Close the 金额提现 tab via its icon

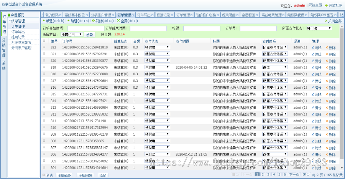point(257,15)
